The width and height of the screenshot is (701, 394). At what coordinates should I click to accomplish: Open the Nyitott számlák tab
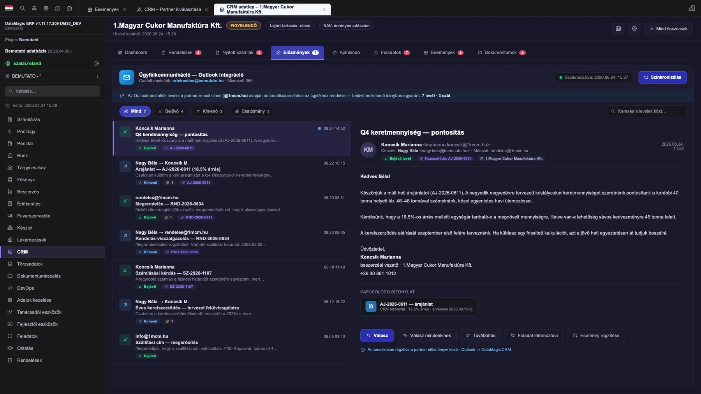point(239,53)
